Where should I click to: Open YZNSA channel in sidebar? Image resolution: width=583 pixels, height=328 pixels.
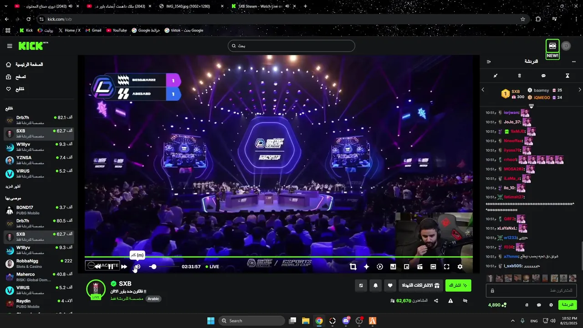(39, 160)
